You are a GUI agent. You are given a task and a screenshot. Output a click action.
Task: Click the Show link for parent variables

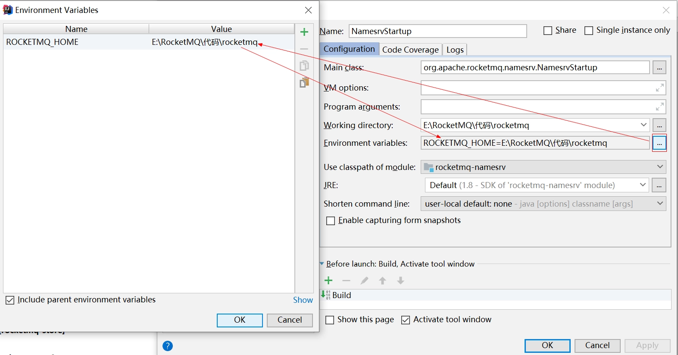click(303, 300)
